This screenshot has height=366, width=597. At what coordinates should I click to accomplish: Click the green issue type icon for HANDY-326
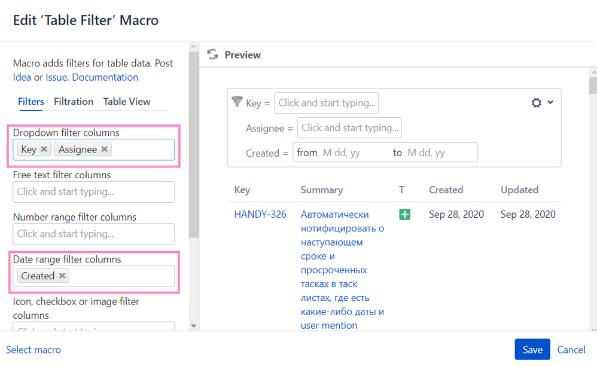(x=404, y=214)
